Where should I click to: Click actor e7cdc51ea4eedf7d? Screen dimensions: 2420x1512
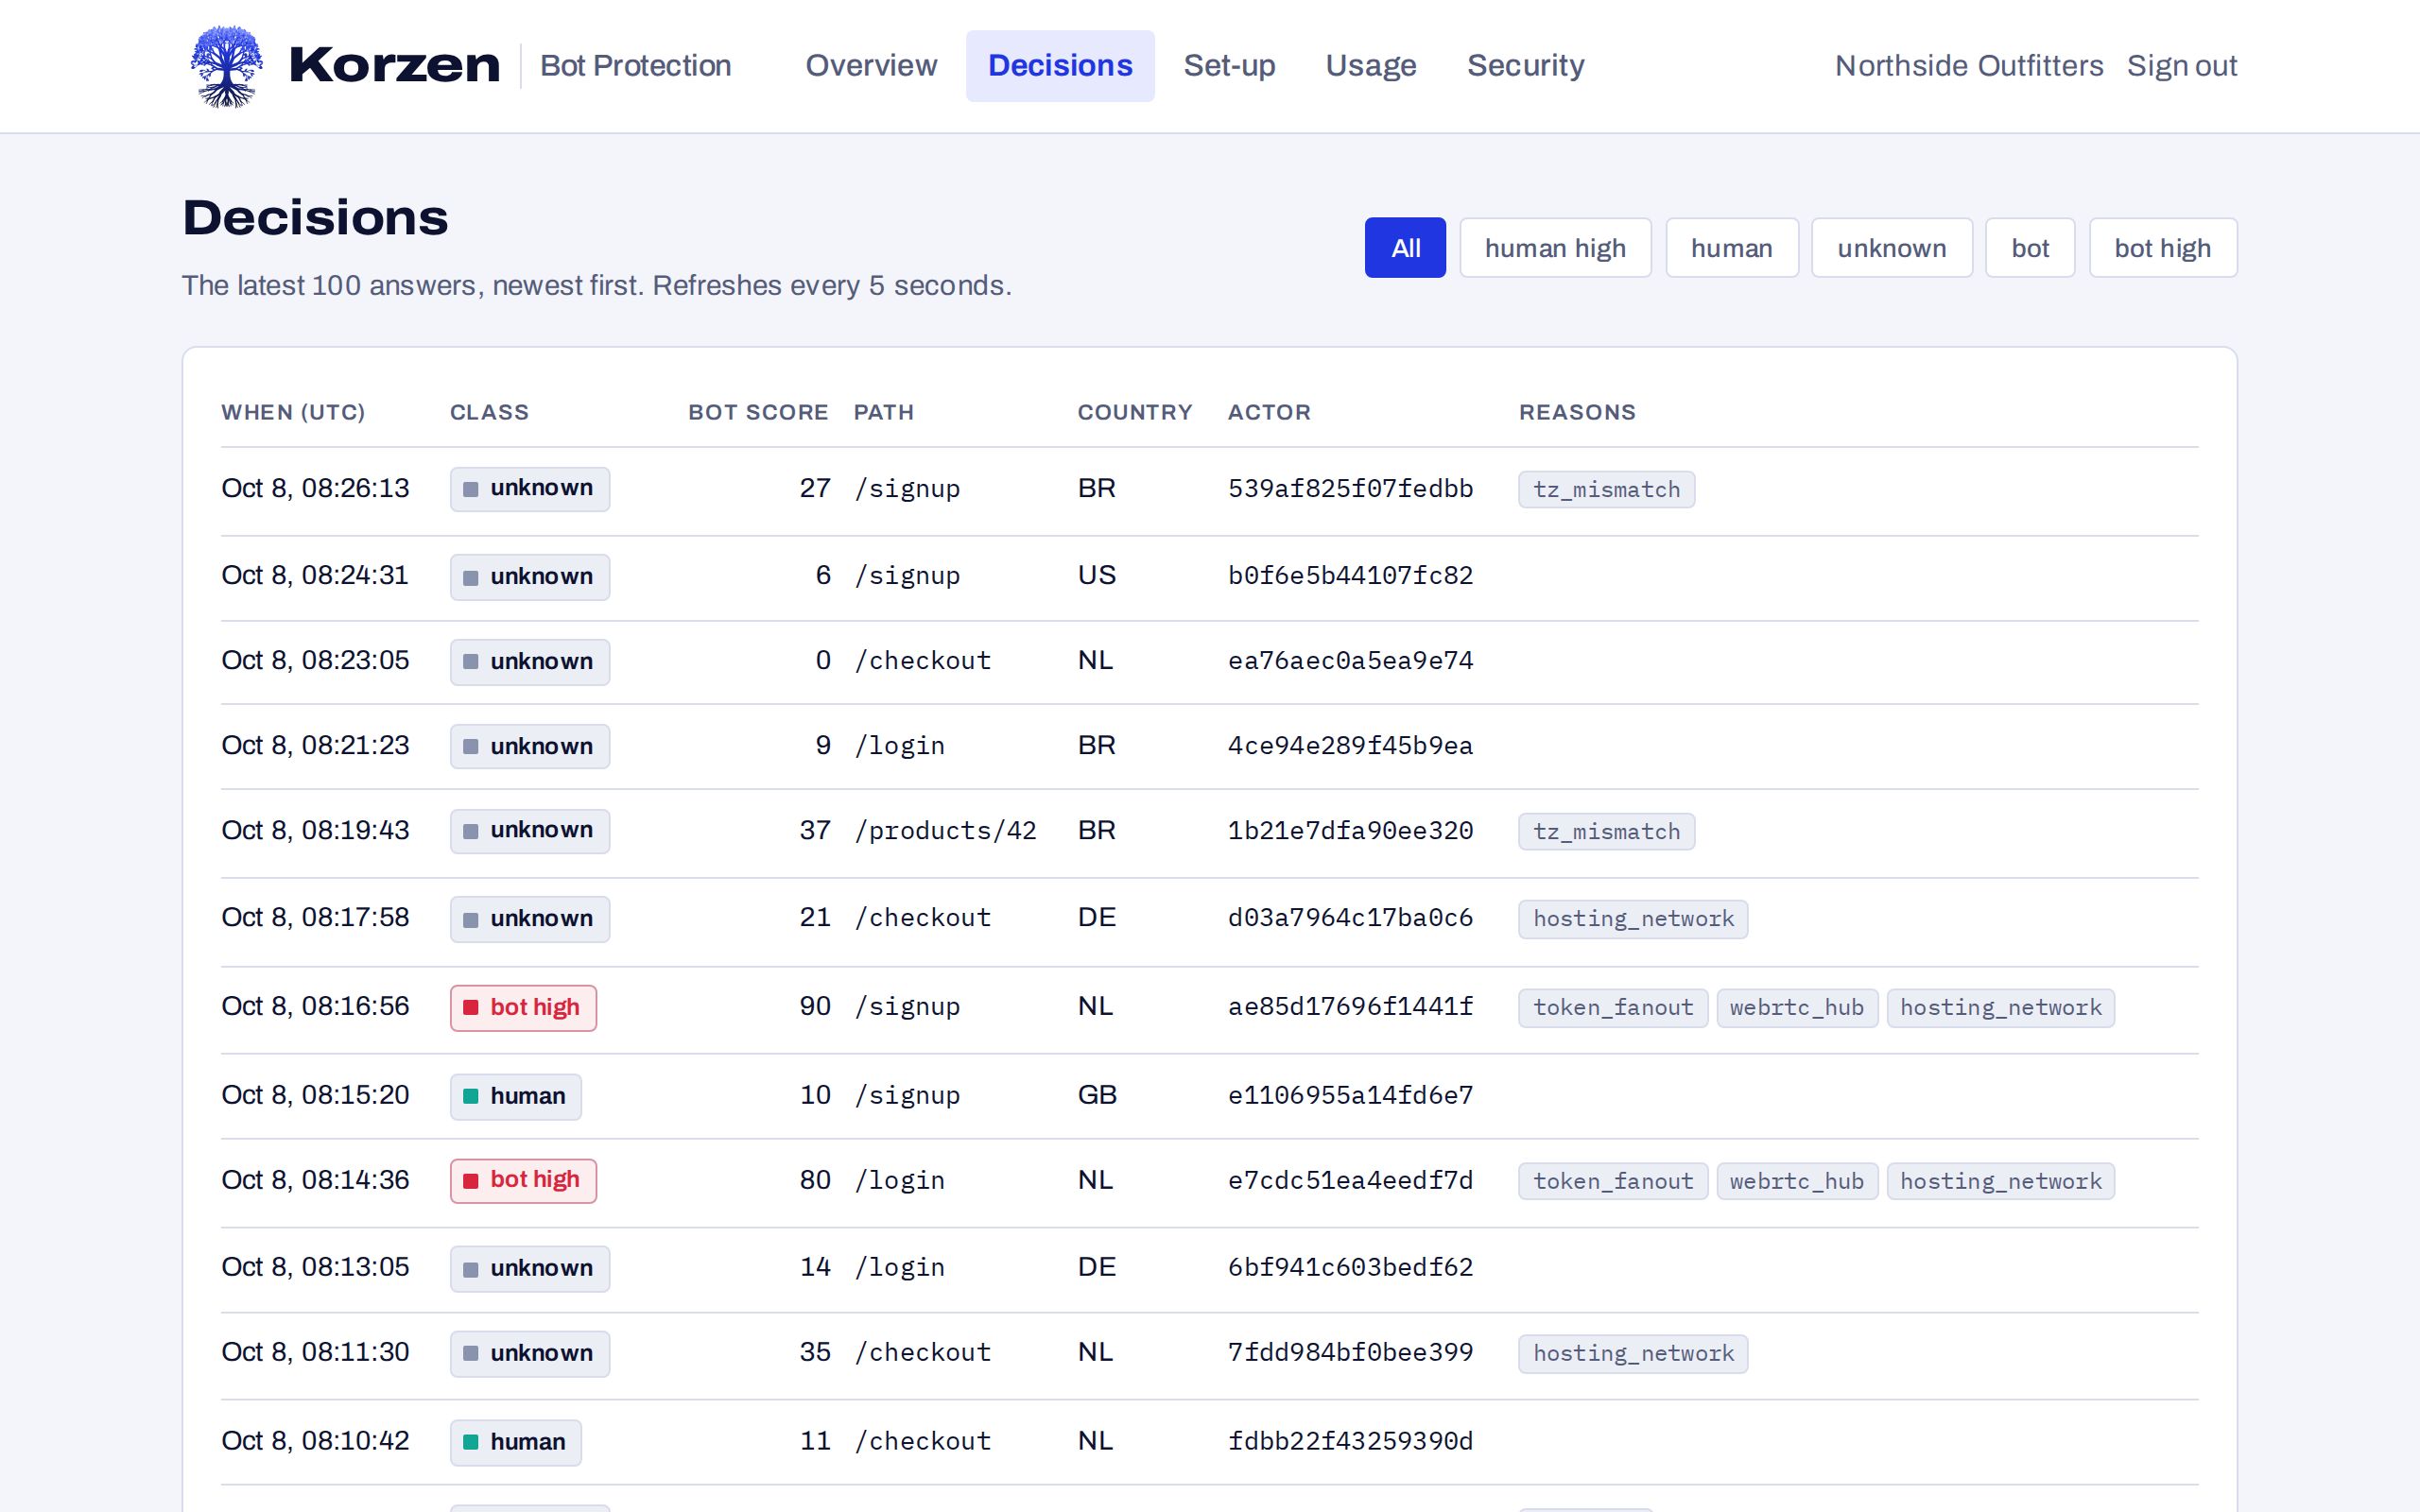(x=1350, y=1181)
